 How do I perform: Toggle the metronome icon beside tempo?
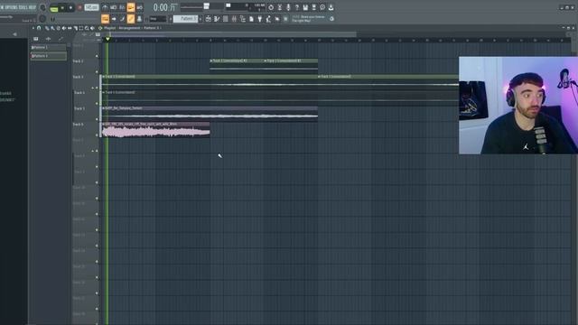tap(105, 7)
